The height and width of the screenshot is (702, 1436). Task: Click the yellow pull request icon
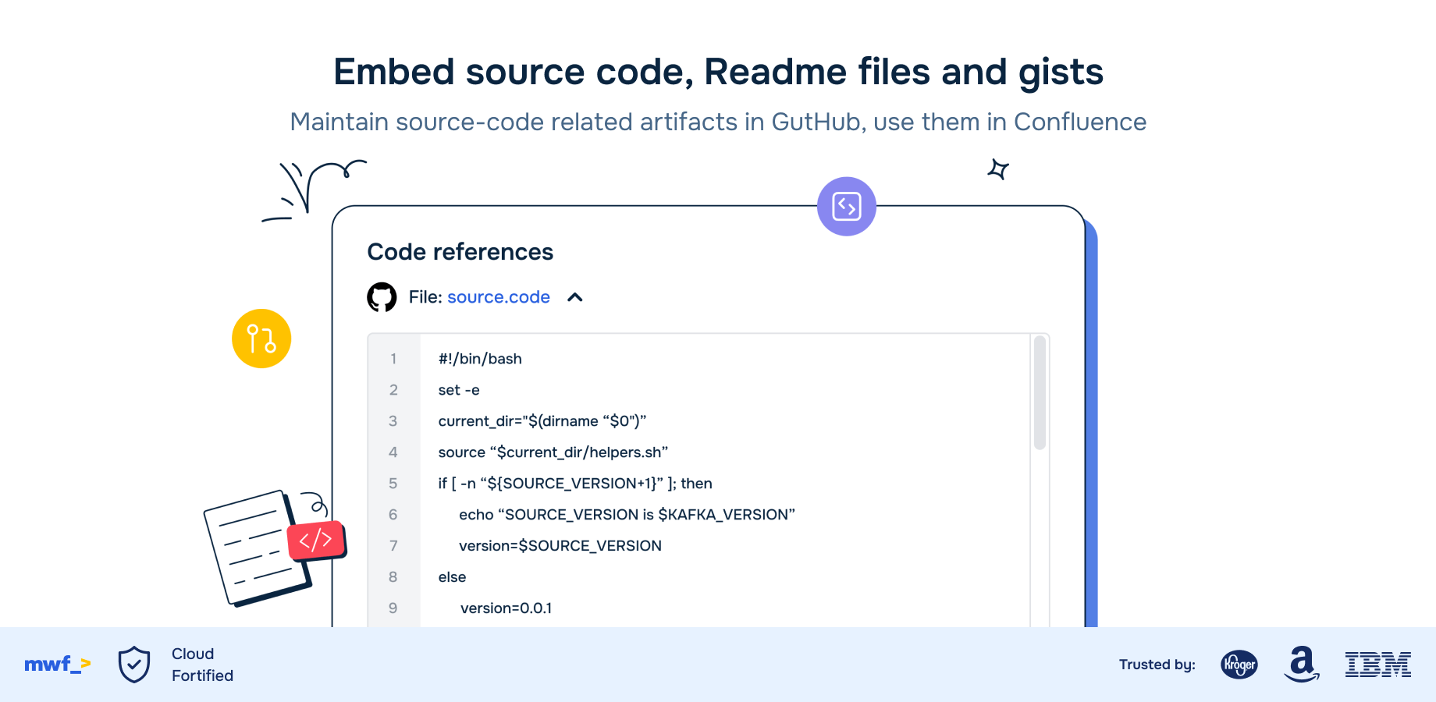[261, 339]
